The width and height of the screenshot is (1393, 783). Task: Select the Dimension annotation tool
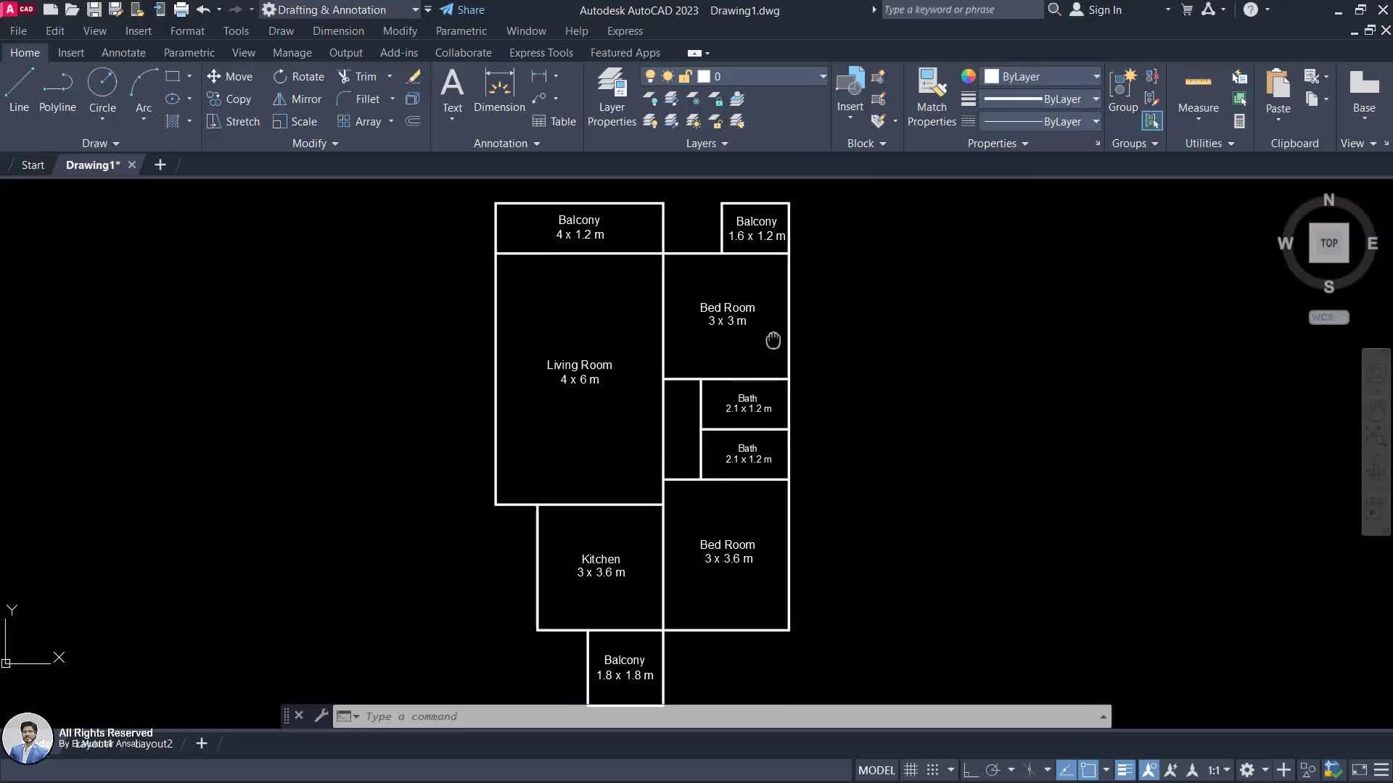point(499,90)
